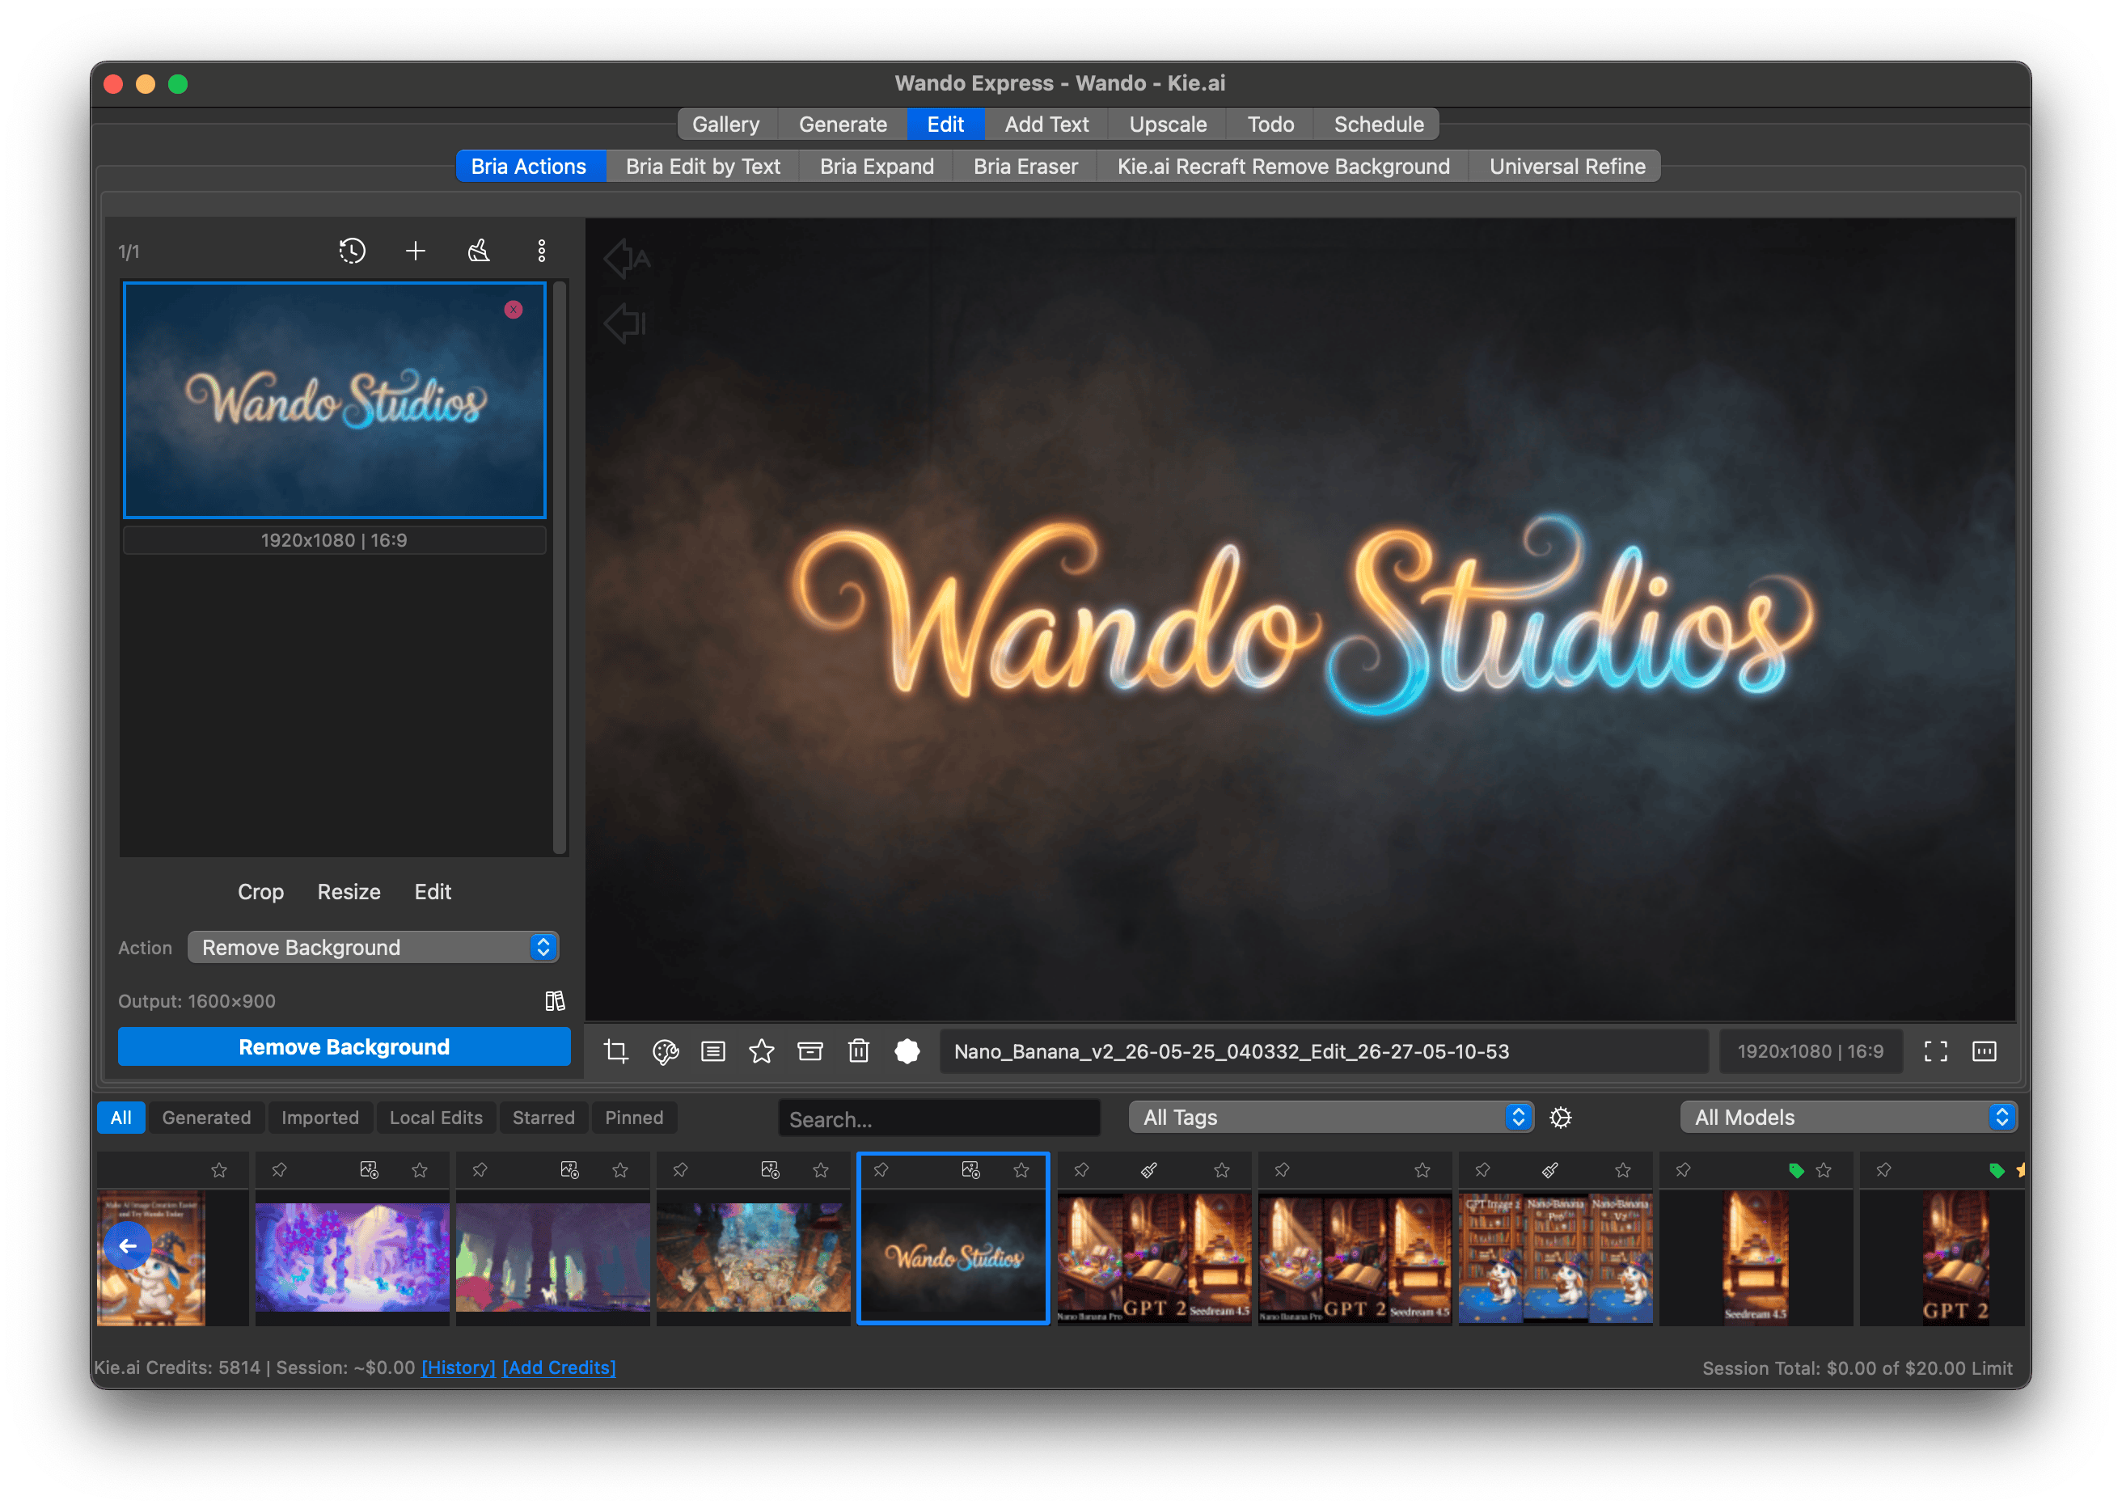Click image-edit icon on blue crystal library item

click(x=770, y=1170)
